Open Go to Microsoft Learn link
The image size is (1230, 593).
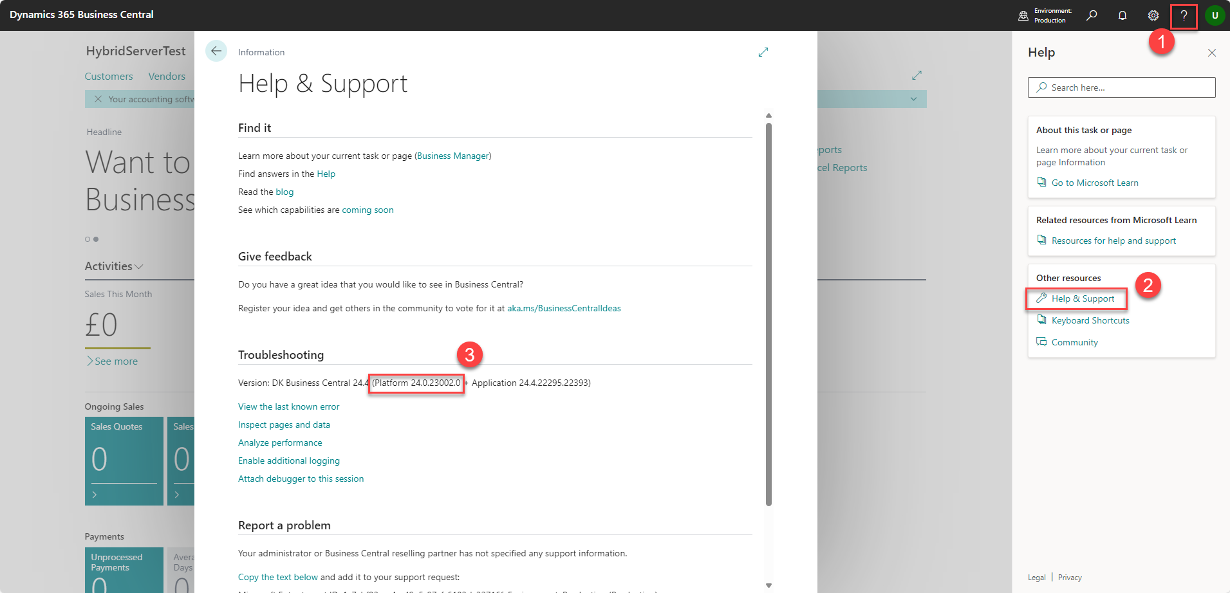pos(1095,183)
